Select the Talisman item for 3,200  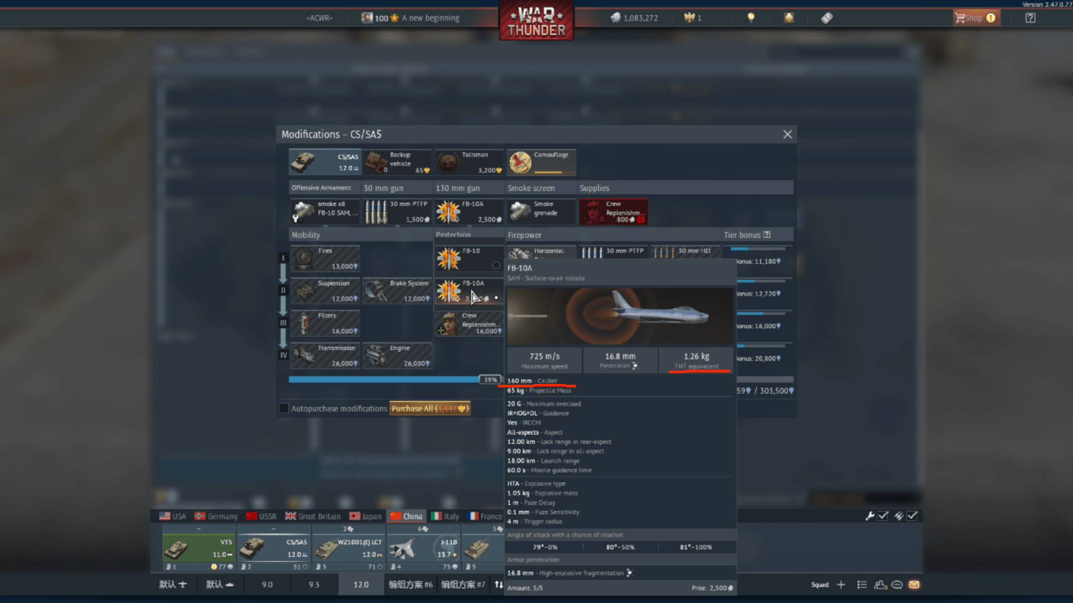tap(469, 162)
